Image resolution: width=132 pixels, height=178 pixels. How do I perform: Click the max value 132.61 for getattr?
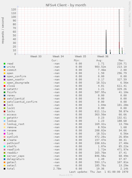(122, 118)
